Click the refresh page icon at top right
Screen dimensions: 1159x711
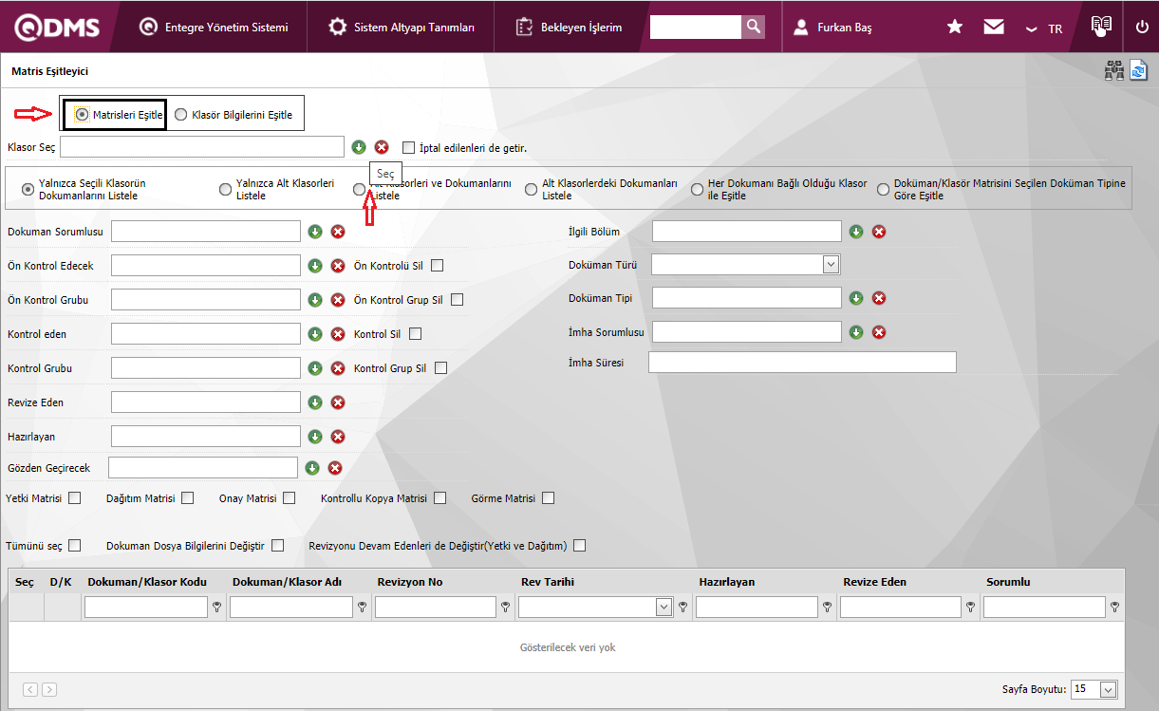(1138, 71)
